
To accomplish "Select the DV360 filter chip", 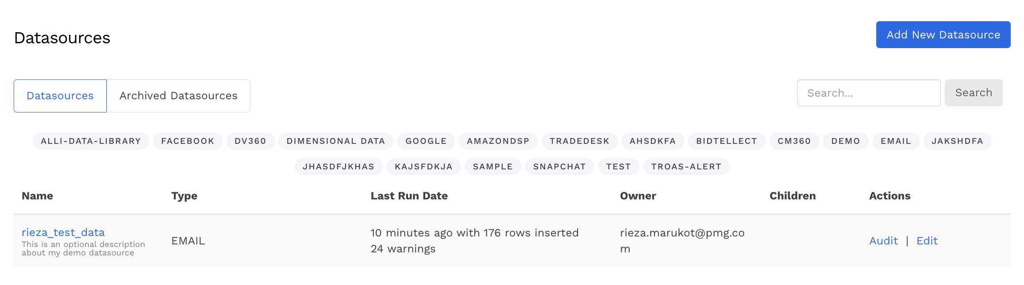I will pyautogui.click(x=250, y=141).
